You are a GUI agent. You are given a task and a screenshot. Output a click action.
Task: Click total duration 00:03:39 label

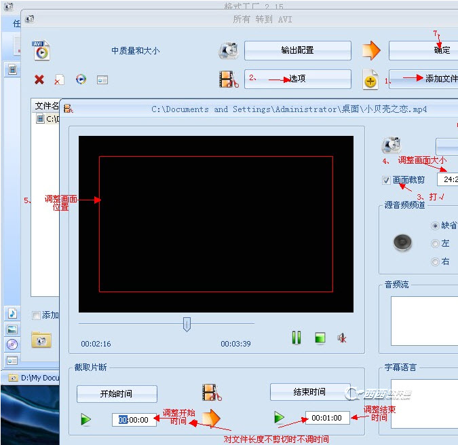(235, 344)
